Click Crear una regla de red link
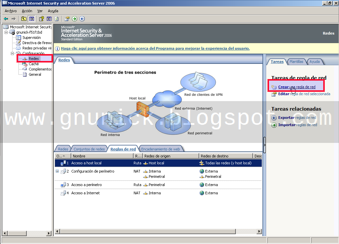Screen dimensions: 339x244 pyautogui.click(x=297, y=87)
